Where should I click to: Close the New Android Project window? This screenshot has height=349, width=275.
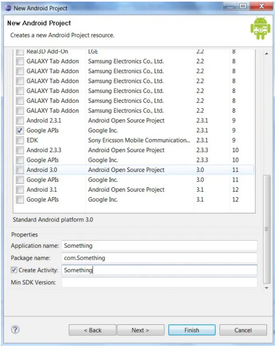261,6
